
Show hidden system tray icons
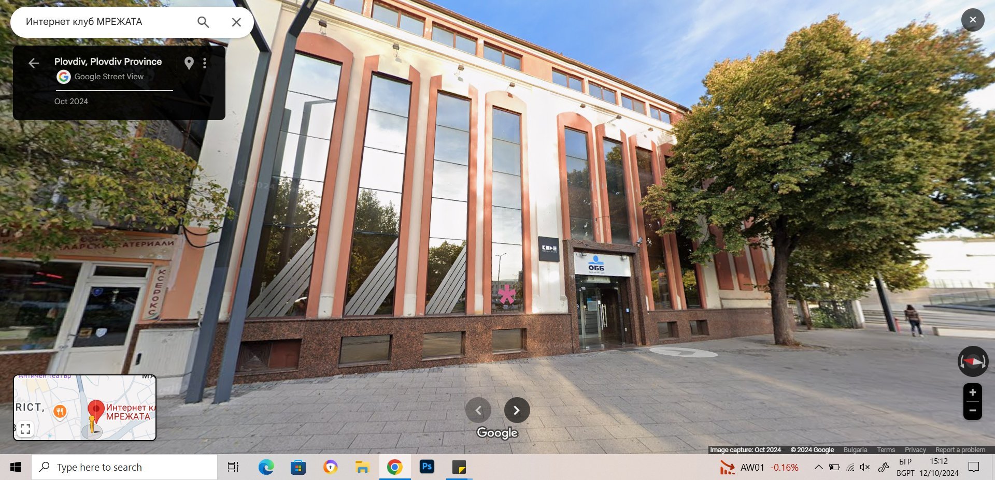pos(818,467)
